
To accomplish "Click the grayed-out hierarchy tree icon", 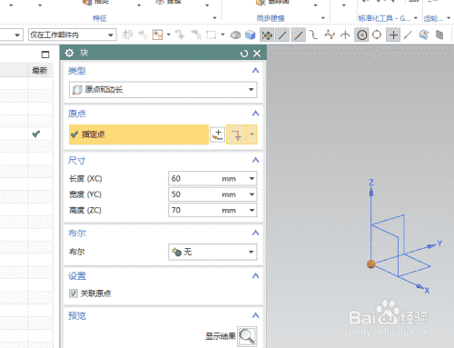I will (x=196, y=35).
